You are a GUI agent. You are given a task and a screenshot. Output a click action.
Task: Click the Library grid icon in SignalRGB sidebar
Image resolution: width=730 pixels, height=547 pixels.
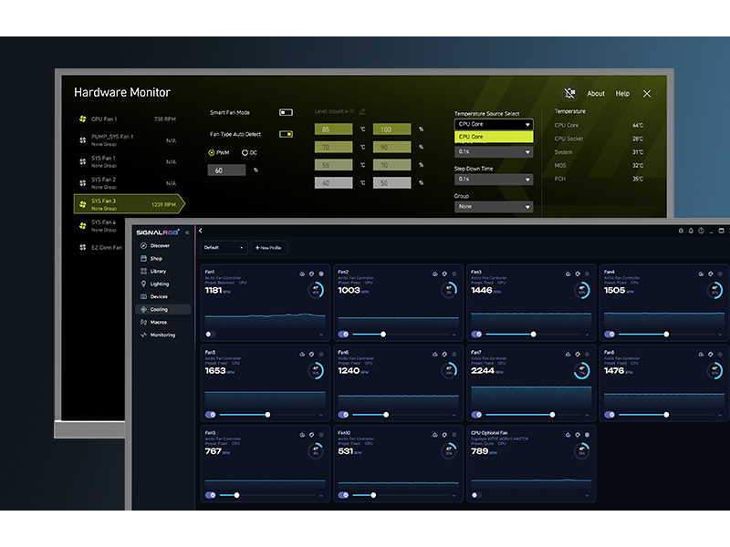pos(143,271)
